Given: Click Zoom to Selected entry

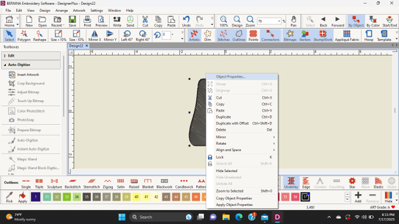Looking at the screenshot, I should (x=242, y=191).
